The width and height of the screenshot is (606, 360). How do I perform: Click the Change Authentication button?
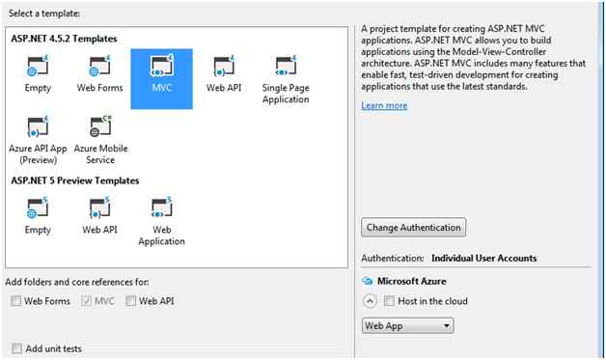[414, 228]
